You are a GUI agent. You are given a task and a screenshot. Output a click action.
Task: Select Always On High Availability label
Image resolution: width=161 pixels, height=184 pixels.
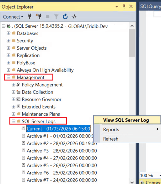click(x=45, y=70)
